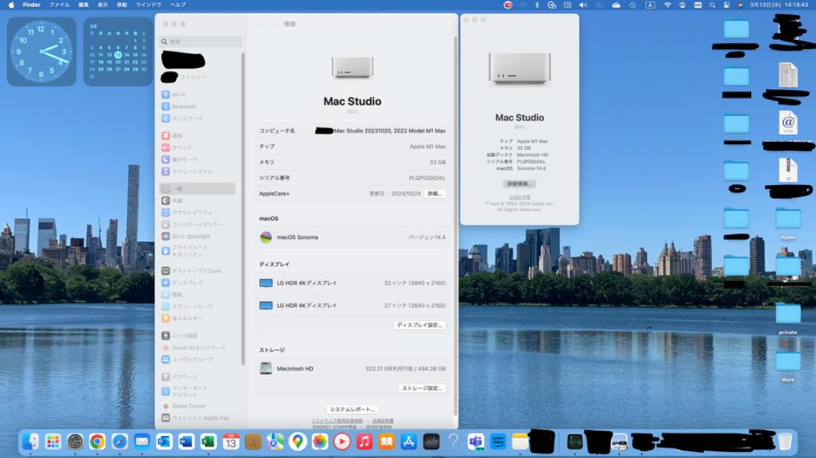Select Game Center in the settings sidebar
This screenshot has height=458, width=816.
pos(184,406)
